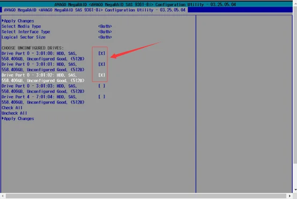Toggle highlighted drive 3:01:02 checkbox
The width and height of the screenshot is (297, 199).
pyautogui.click(x=101, y=75)
